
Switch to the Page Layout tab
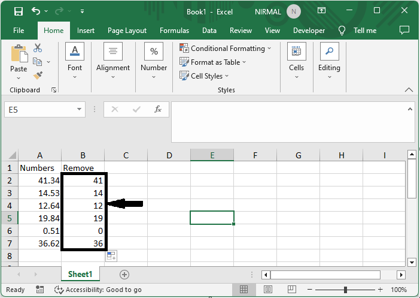click(127, 31)
